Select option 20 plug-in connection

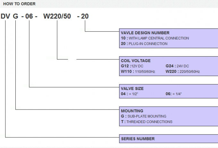pyautogui.click(x=144, y=44)
